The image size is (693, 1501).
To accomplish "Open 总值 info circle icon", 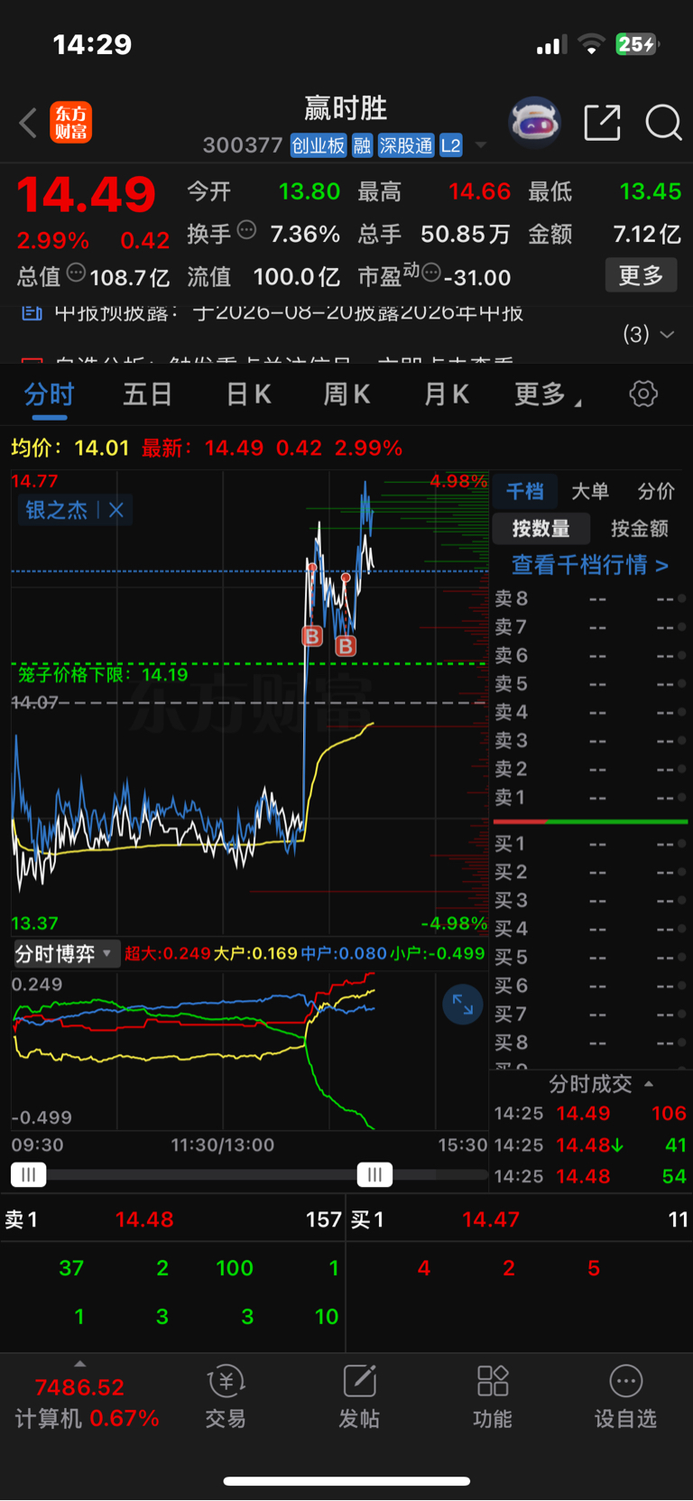I will [77, 272].
